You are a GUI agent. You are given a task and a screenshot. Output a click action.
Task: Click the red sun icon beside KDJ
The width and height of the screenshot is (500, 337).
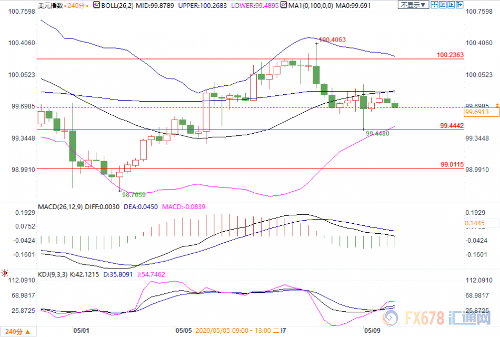click(x=5, y=273)
